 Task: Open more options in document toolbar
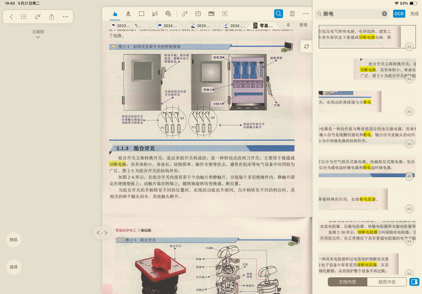point(306,14)
